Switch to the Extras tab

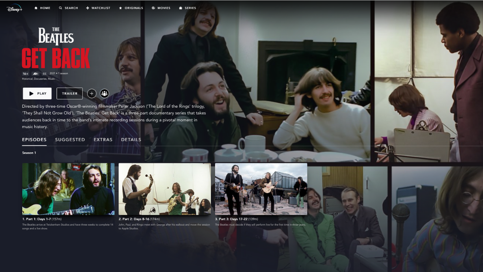pyautogui.click(x=103, y=140)
